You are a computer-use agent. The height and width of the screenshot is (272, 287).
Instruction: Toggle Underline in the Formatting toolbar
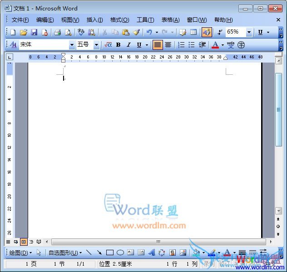(139, 44)
